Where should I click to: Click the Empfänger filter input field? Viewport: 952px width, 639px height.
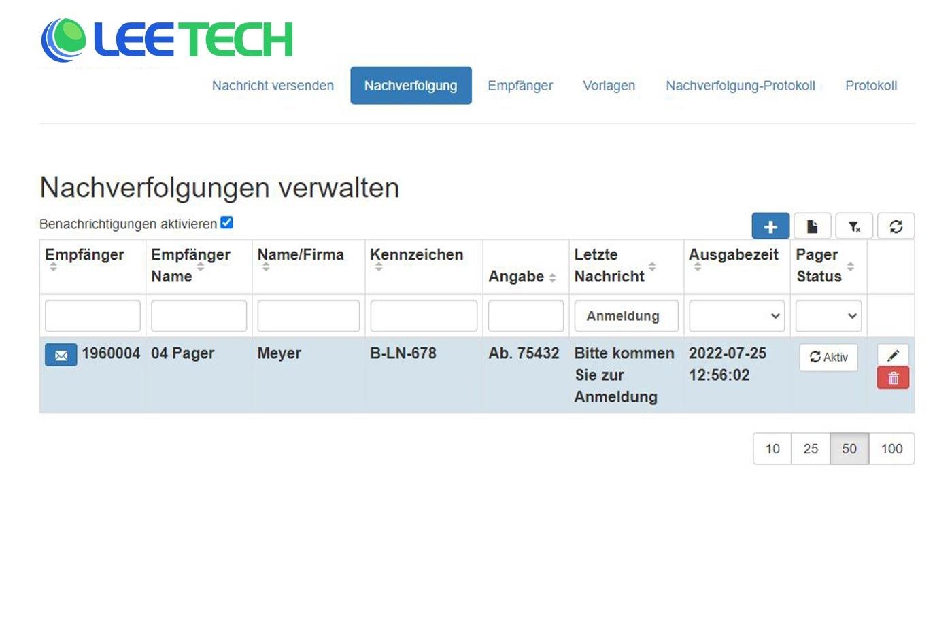point(92,315)
